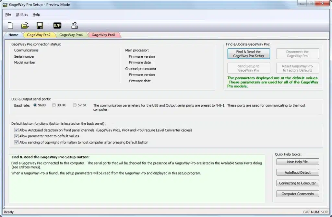Click Disconnect the GageWay Pro button
The height and width of the screenshot is (217, 332).
[x=298, y=54]
